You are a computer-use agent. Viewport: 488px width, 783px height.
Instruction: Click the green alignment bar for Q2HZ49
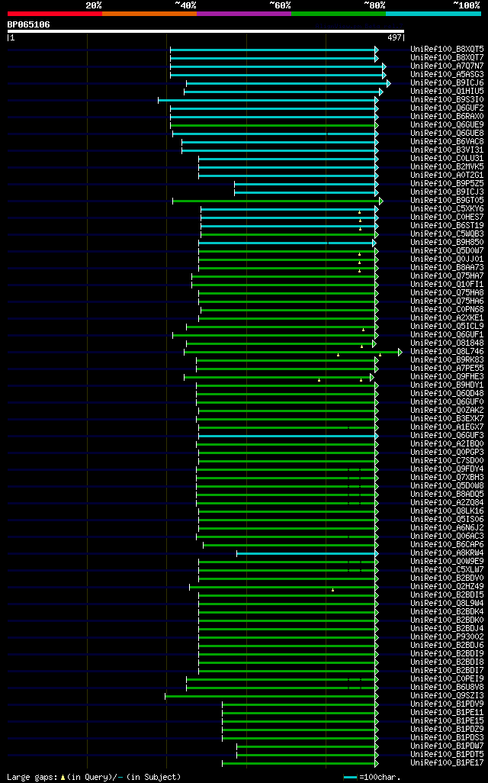[x=284, y=588]
